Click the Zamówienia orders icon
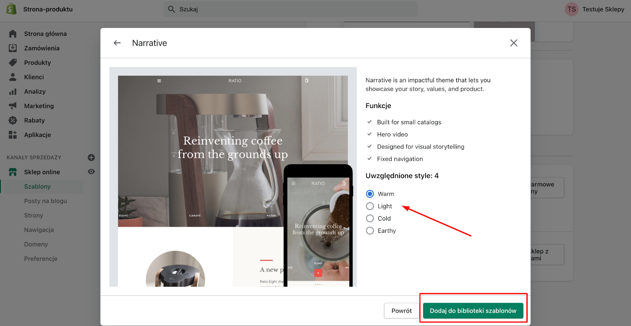 13,48
